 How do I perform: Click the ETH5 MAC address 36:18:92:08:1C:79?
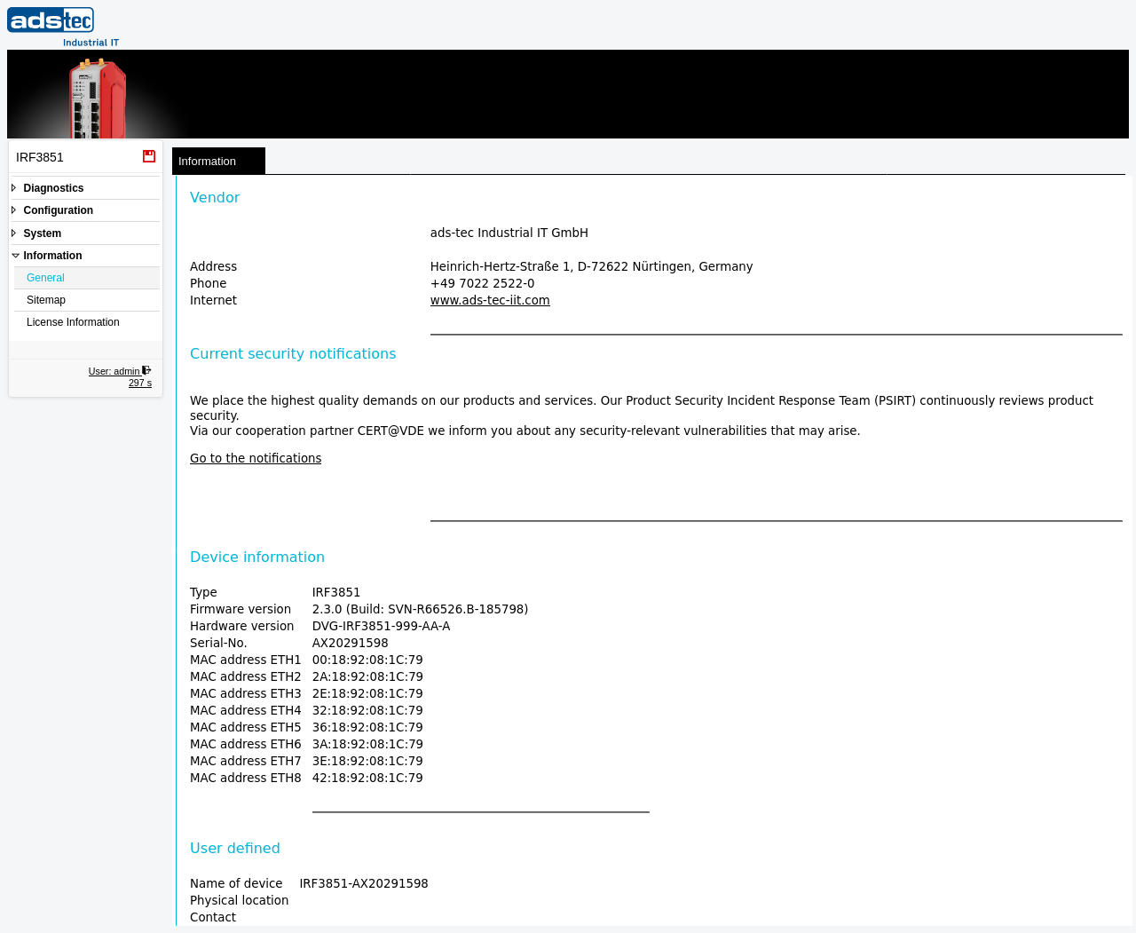(x=367, y=727)
